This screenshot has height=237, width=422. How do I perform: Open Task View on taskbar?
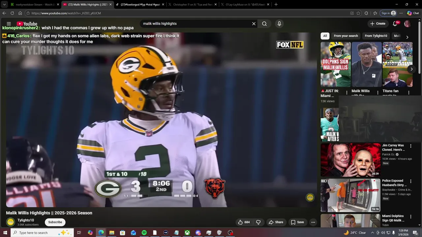[x=79, y=233]
